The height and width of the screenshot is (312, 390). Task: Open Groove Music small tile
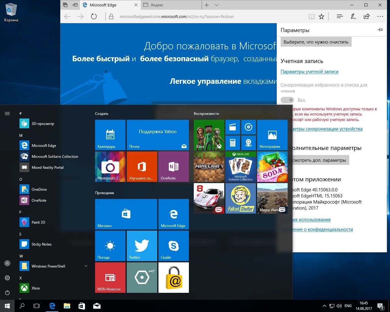pos(249,127)
